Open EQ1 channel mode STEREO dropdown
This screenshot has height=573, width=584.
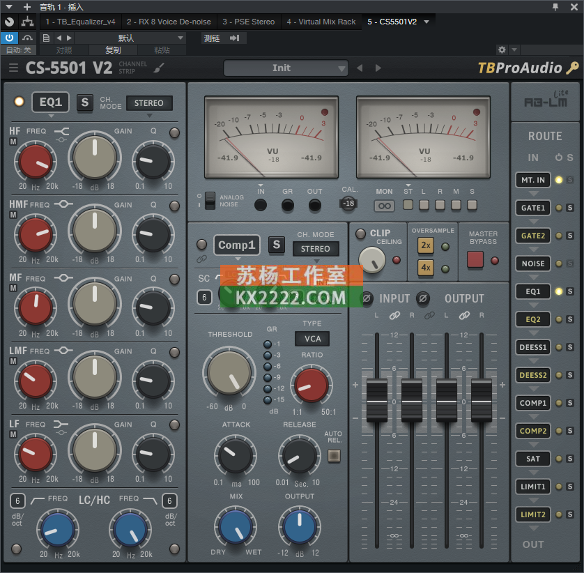click(x=149, y=103)
